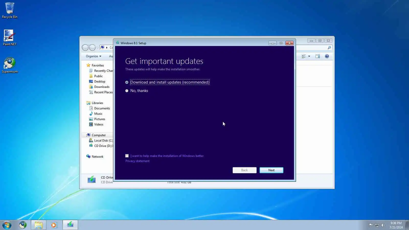Open the Privacy statement link

pos(137,161)
